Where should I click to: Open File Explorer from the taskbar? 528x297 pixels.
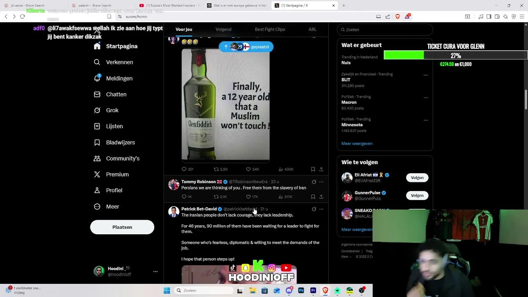click(252, 290)
